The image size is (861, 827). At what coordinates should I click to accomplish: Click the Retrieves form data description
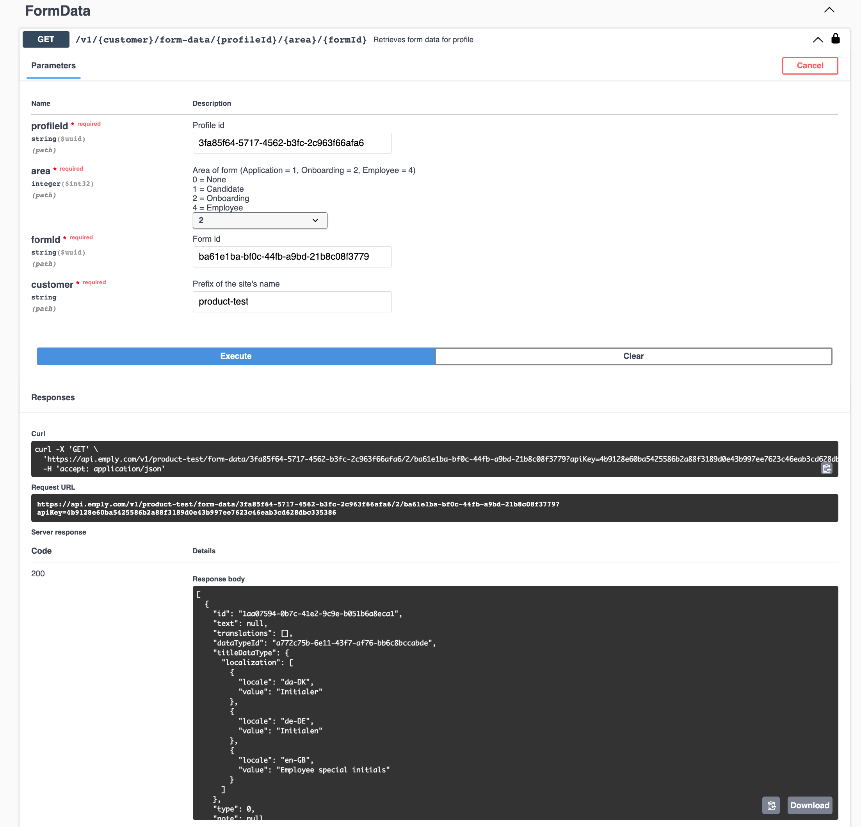423,39
